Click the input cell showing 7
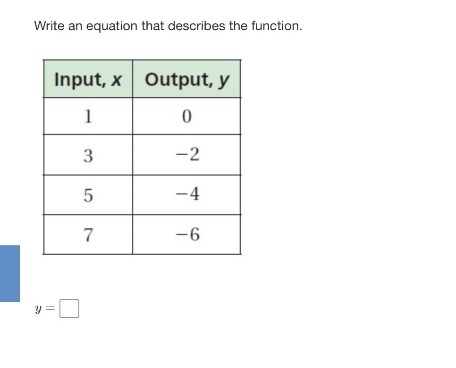Screen dimensions: 456x368 tap(88, 234)
